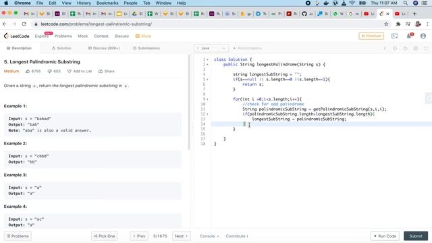Open the comments count 603
This screenshot has width=432, height=243.
pos(54,71)
